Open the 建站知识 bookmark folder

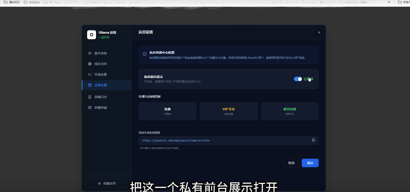click(12, 2)
